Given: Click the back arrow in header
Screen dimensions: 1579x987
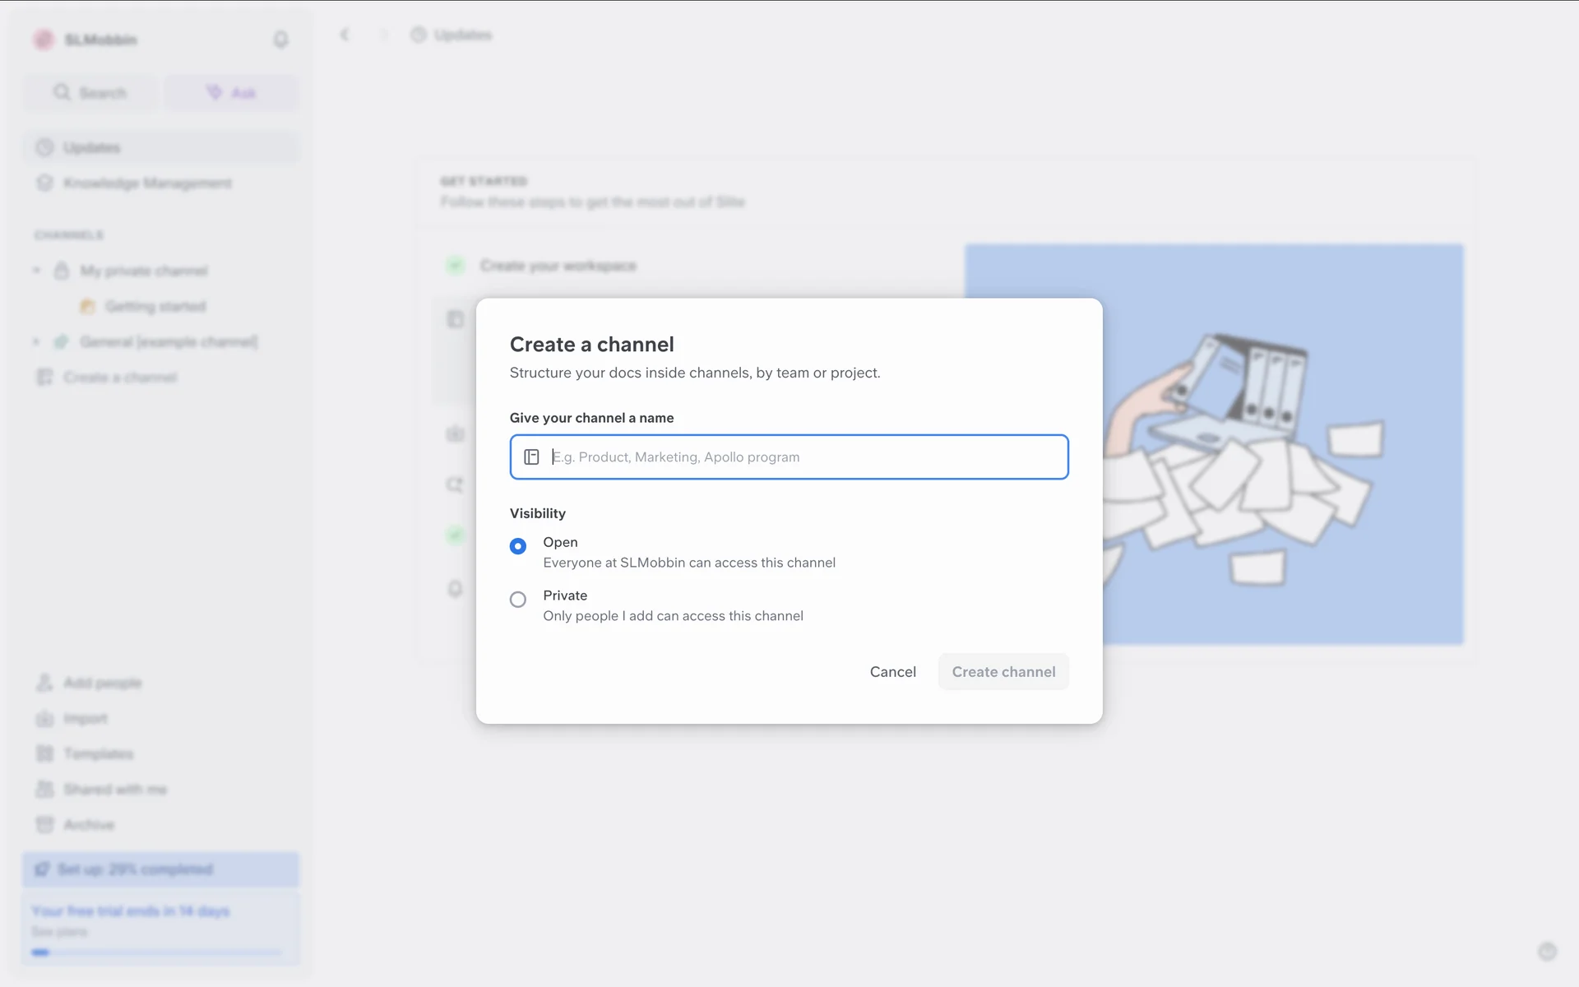Looking at the screenshot, I should 345,35.
